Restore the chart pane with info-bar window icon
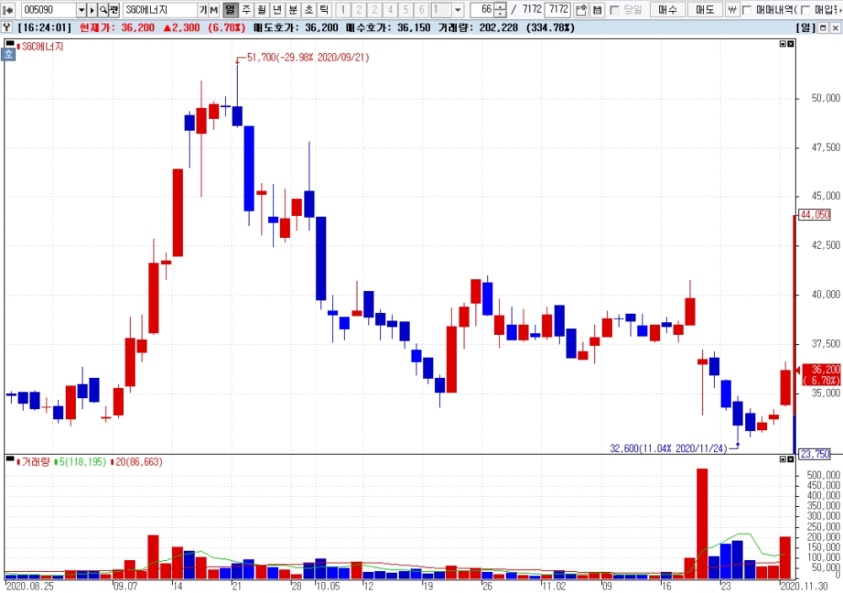Screen dimensions: 843x593 pyautogui.click(x=823, y=28)
